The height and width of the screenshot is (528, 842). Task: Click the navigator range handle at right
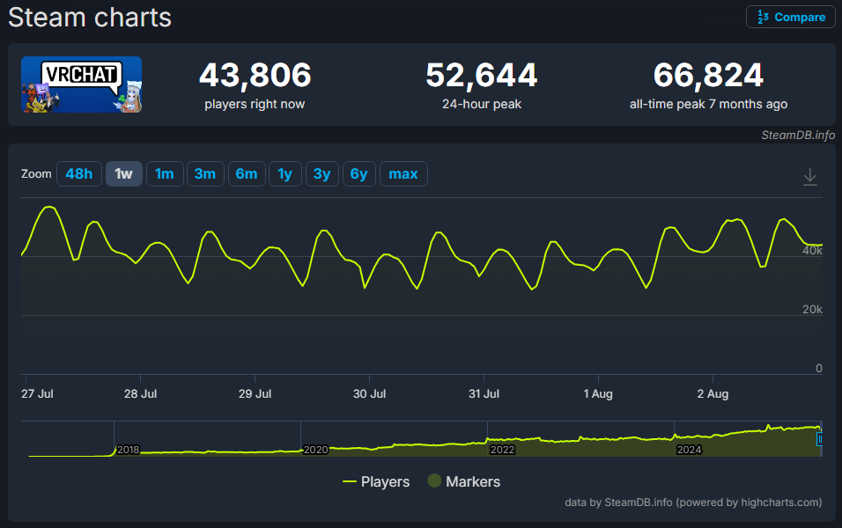(821, 439)
